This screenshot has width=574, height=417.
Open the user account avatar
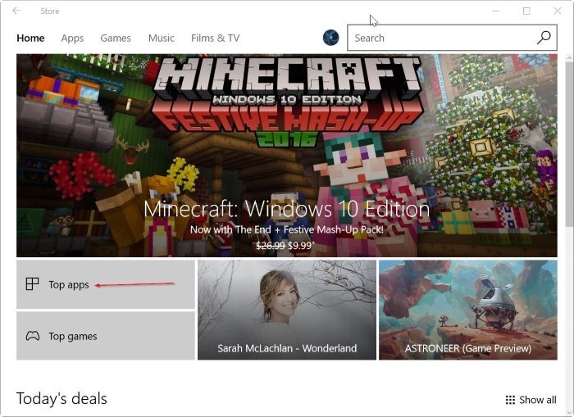pyautogui.click(x=330, y=38)
